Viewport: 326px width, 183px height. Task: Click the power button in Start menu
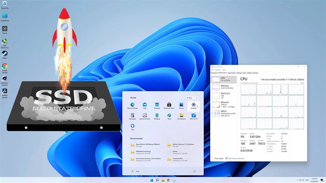coord(194,171)
